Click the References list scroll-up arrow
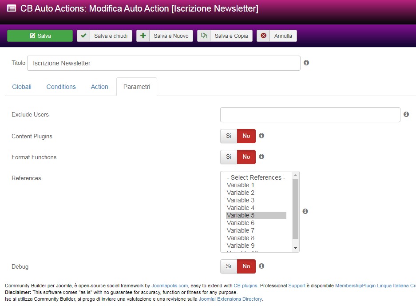 (295, 175)
